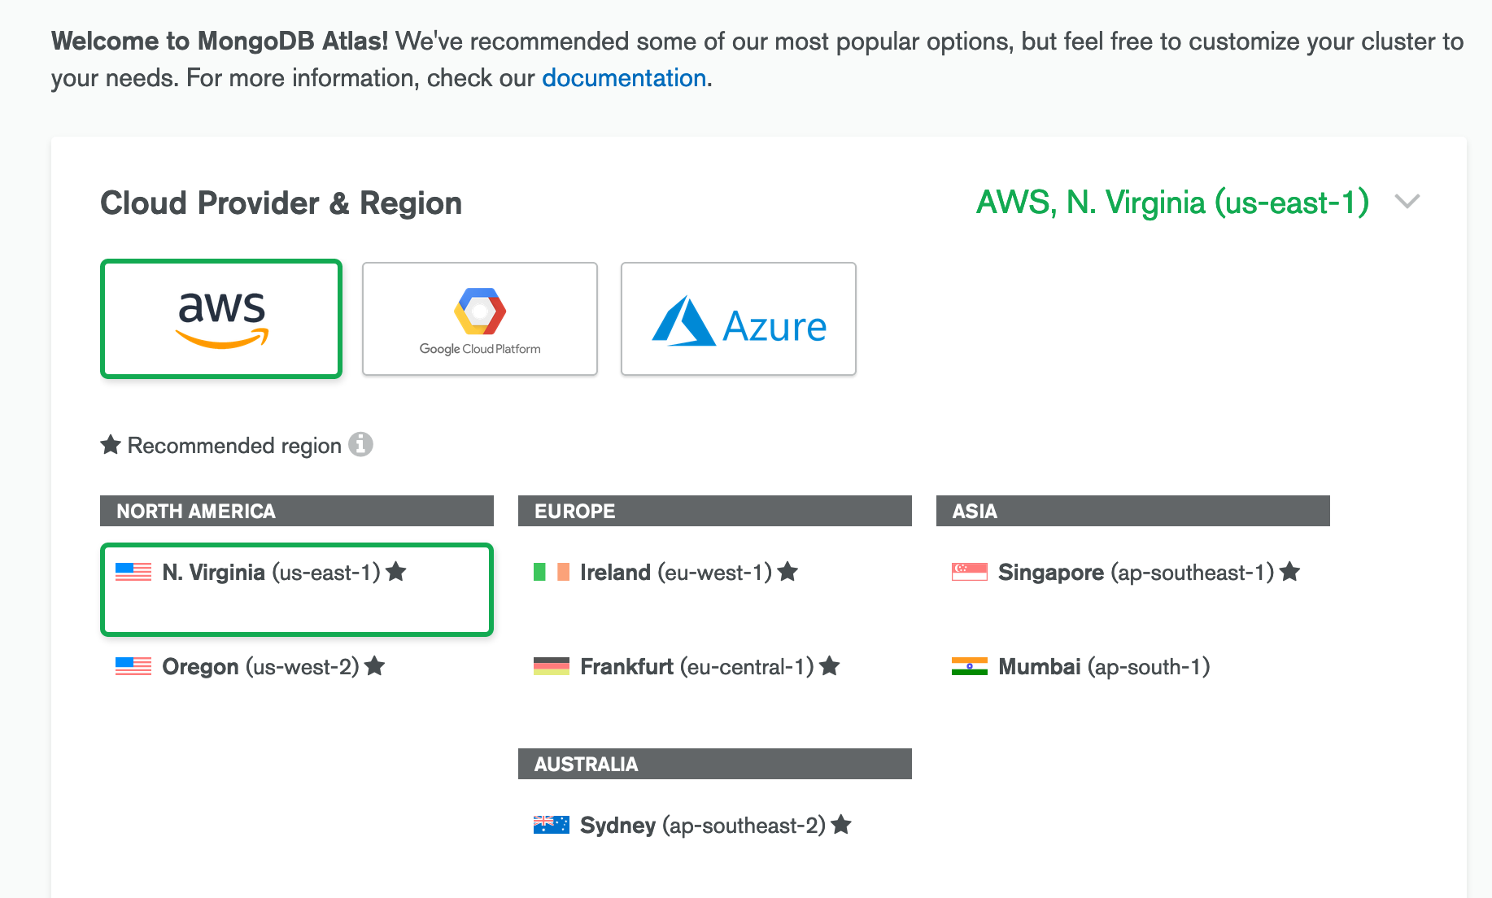Click the Singapore flag icon
The width and height of the screenshot is (1492, 898).
click(970, 573)
